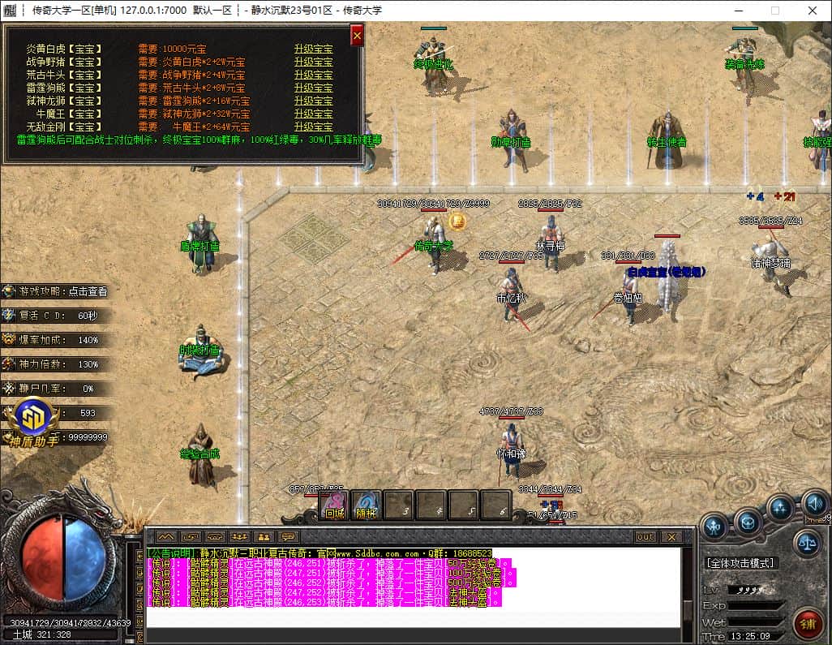Select player character 传奇大学
Image resolution: width=832 pixels, height=645 pixels.
(435, 244)
